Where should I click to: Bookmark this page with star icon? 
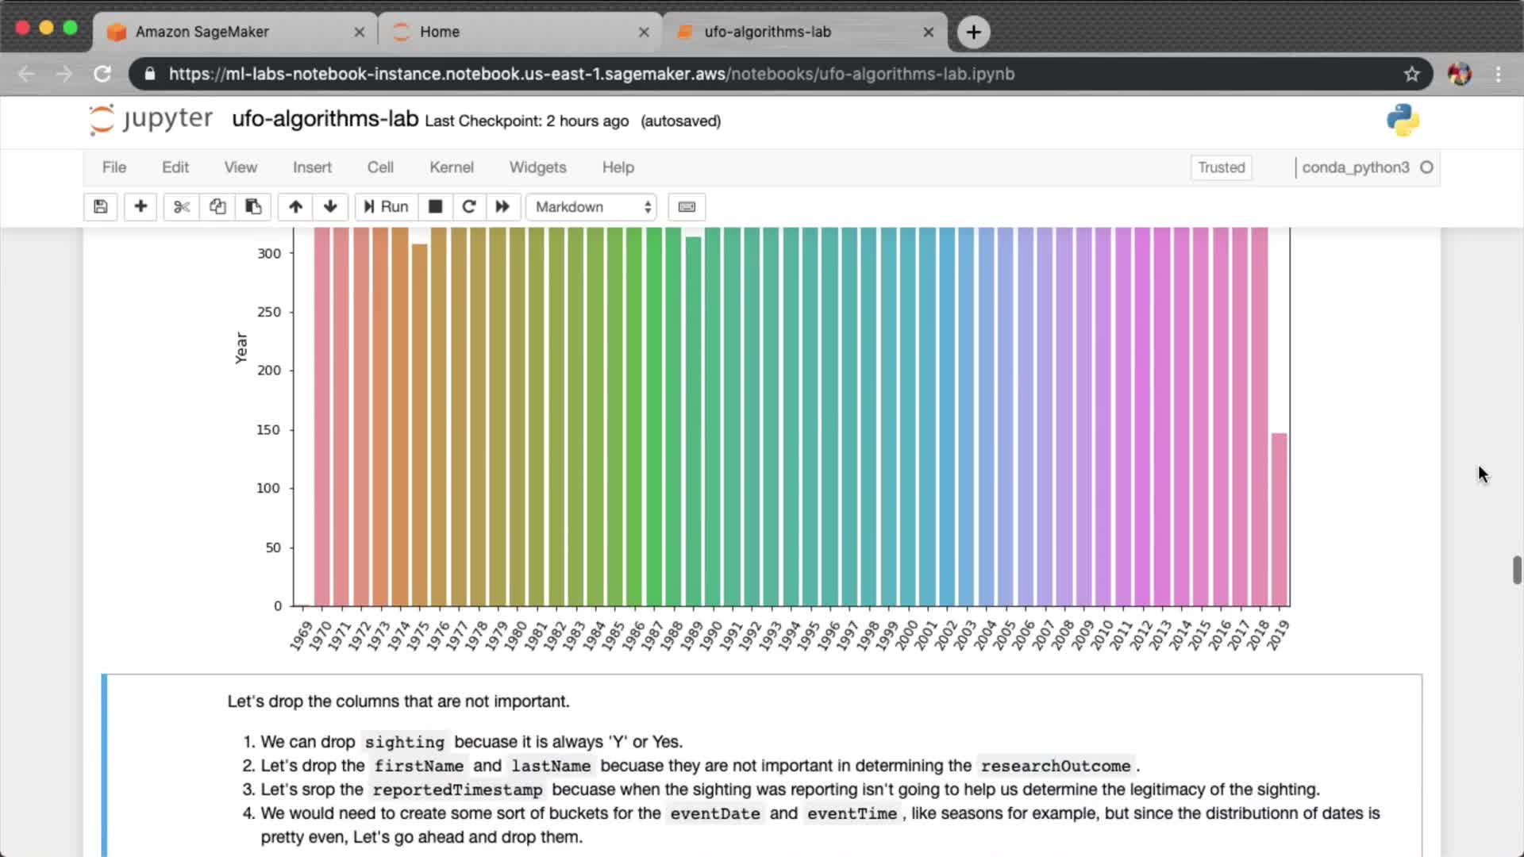pos(1411,74)
